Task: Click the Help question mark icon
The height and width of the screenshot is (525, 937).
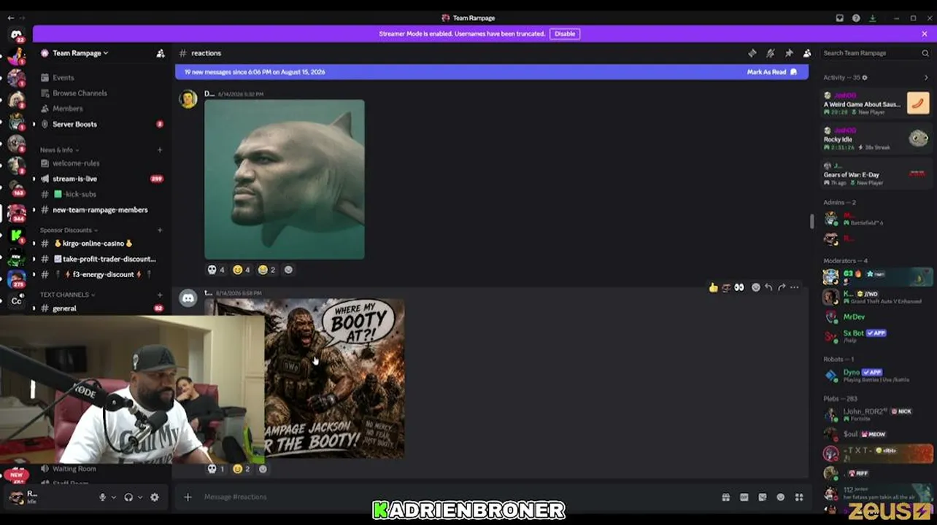Action: click(856, 18)
